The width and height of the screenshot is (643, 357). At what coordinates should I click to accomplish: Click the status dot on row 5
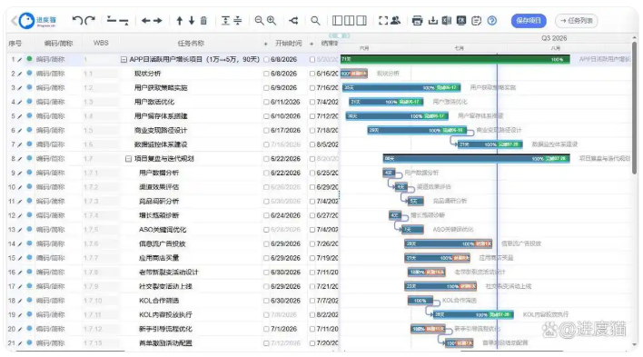(29, 115)
